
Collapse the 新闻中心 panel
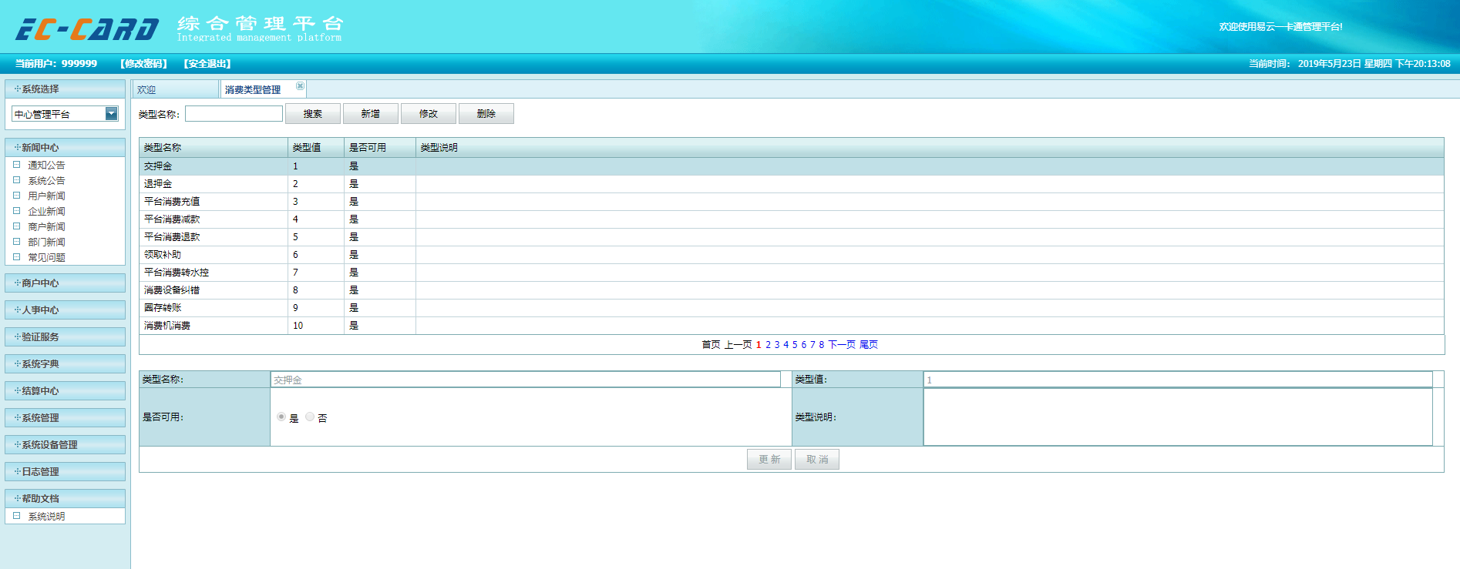click(65, 147)
